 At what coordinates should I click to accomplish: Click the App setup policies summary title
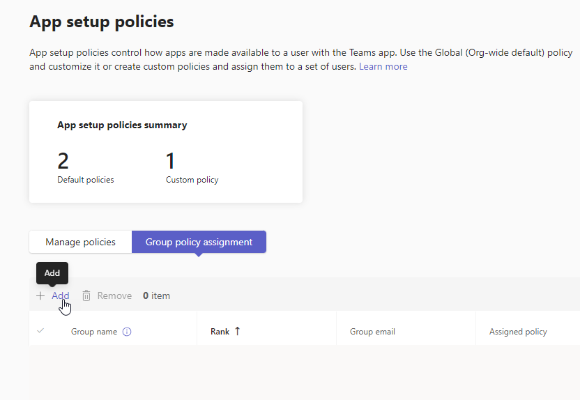click(x=122, y=125)
